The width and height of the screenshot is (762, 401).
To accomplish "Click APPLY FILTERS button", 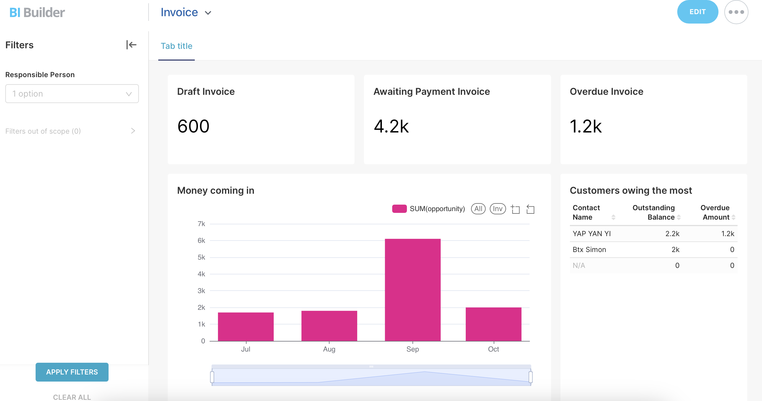I will (x=72, y=372).
